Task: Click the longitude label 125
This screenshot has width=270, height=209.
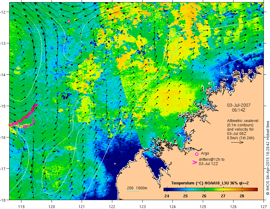Action: coord(203,207)
